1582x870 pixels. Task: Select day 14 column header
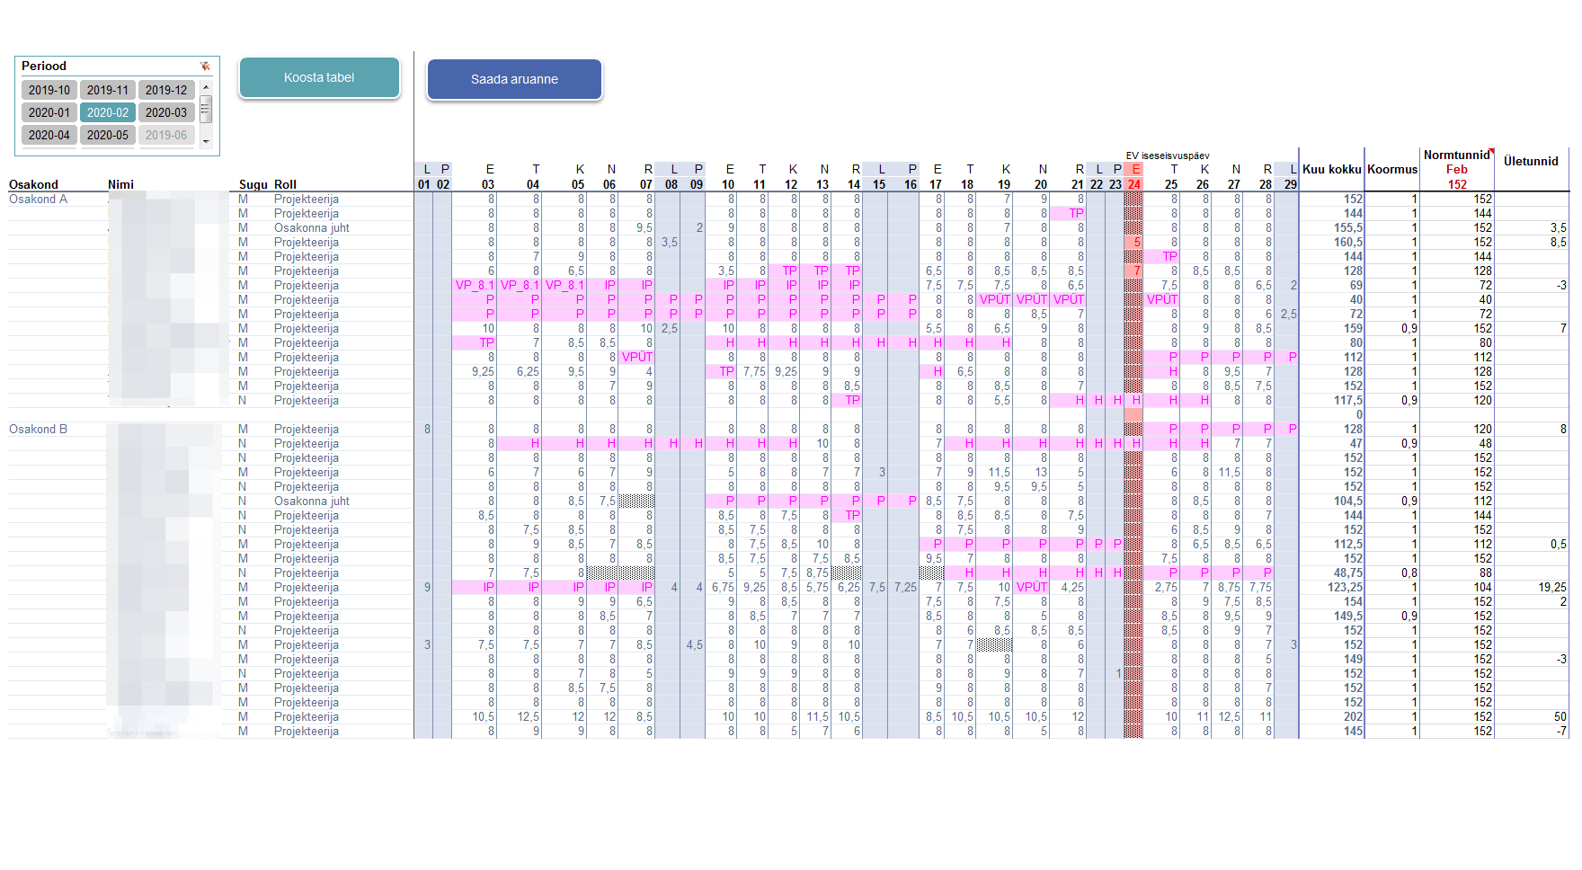tap(853, 184)
